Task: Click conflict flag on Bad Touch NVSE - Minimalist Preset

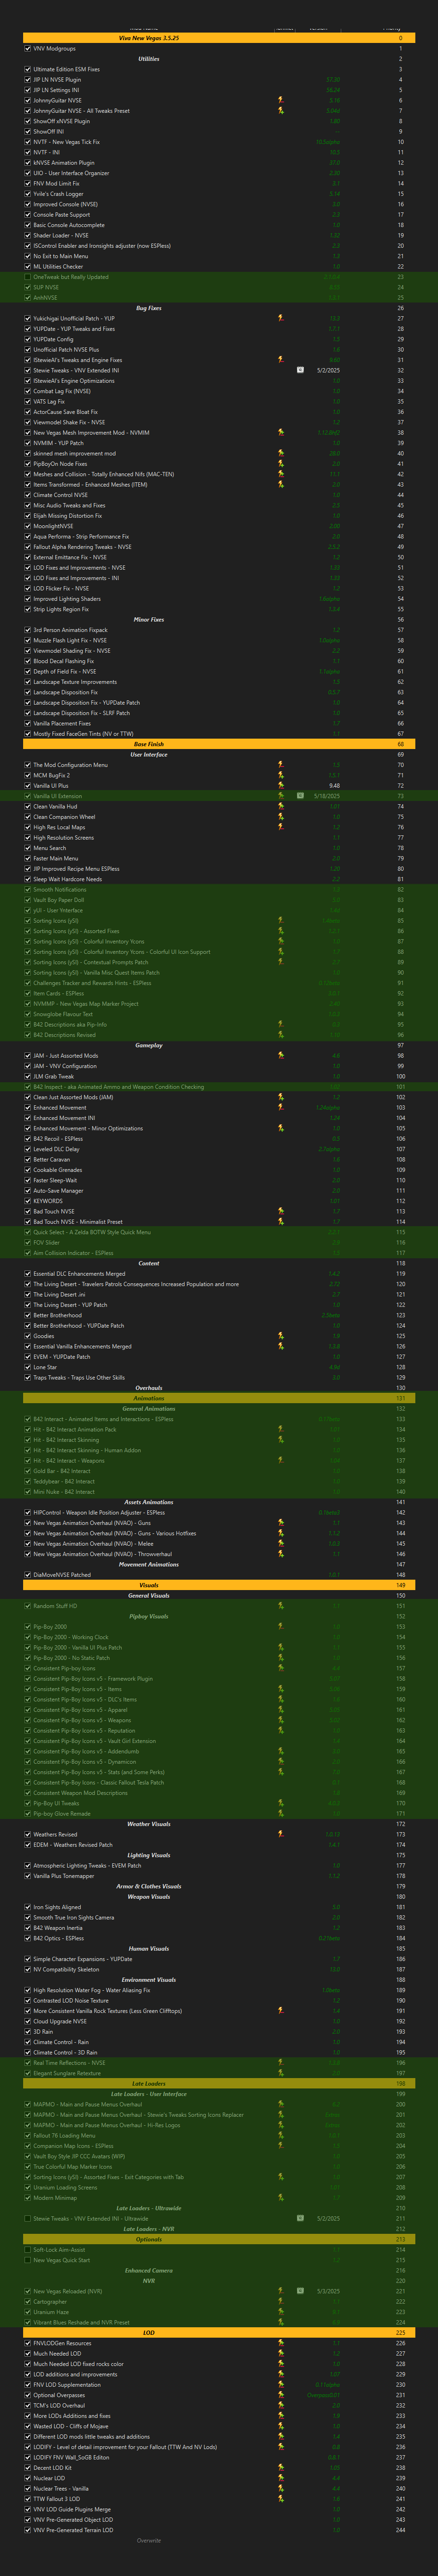Action: pyautogui.click(x=280, y=1222)
